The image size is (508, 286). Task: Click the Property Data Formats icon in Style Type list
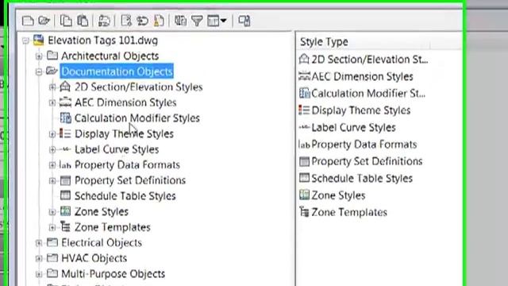[304, 145]
